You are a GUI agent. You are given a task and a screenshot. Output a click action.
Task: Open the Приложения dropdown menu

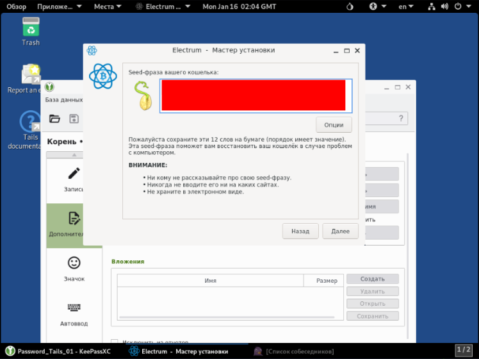(x=60, y=6)
